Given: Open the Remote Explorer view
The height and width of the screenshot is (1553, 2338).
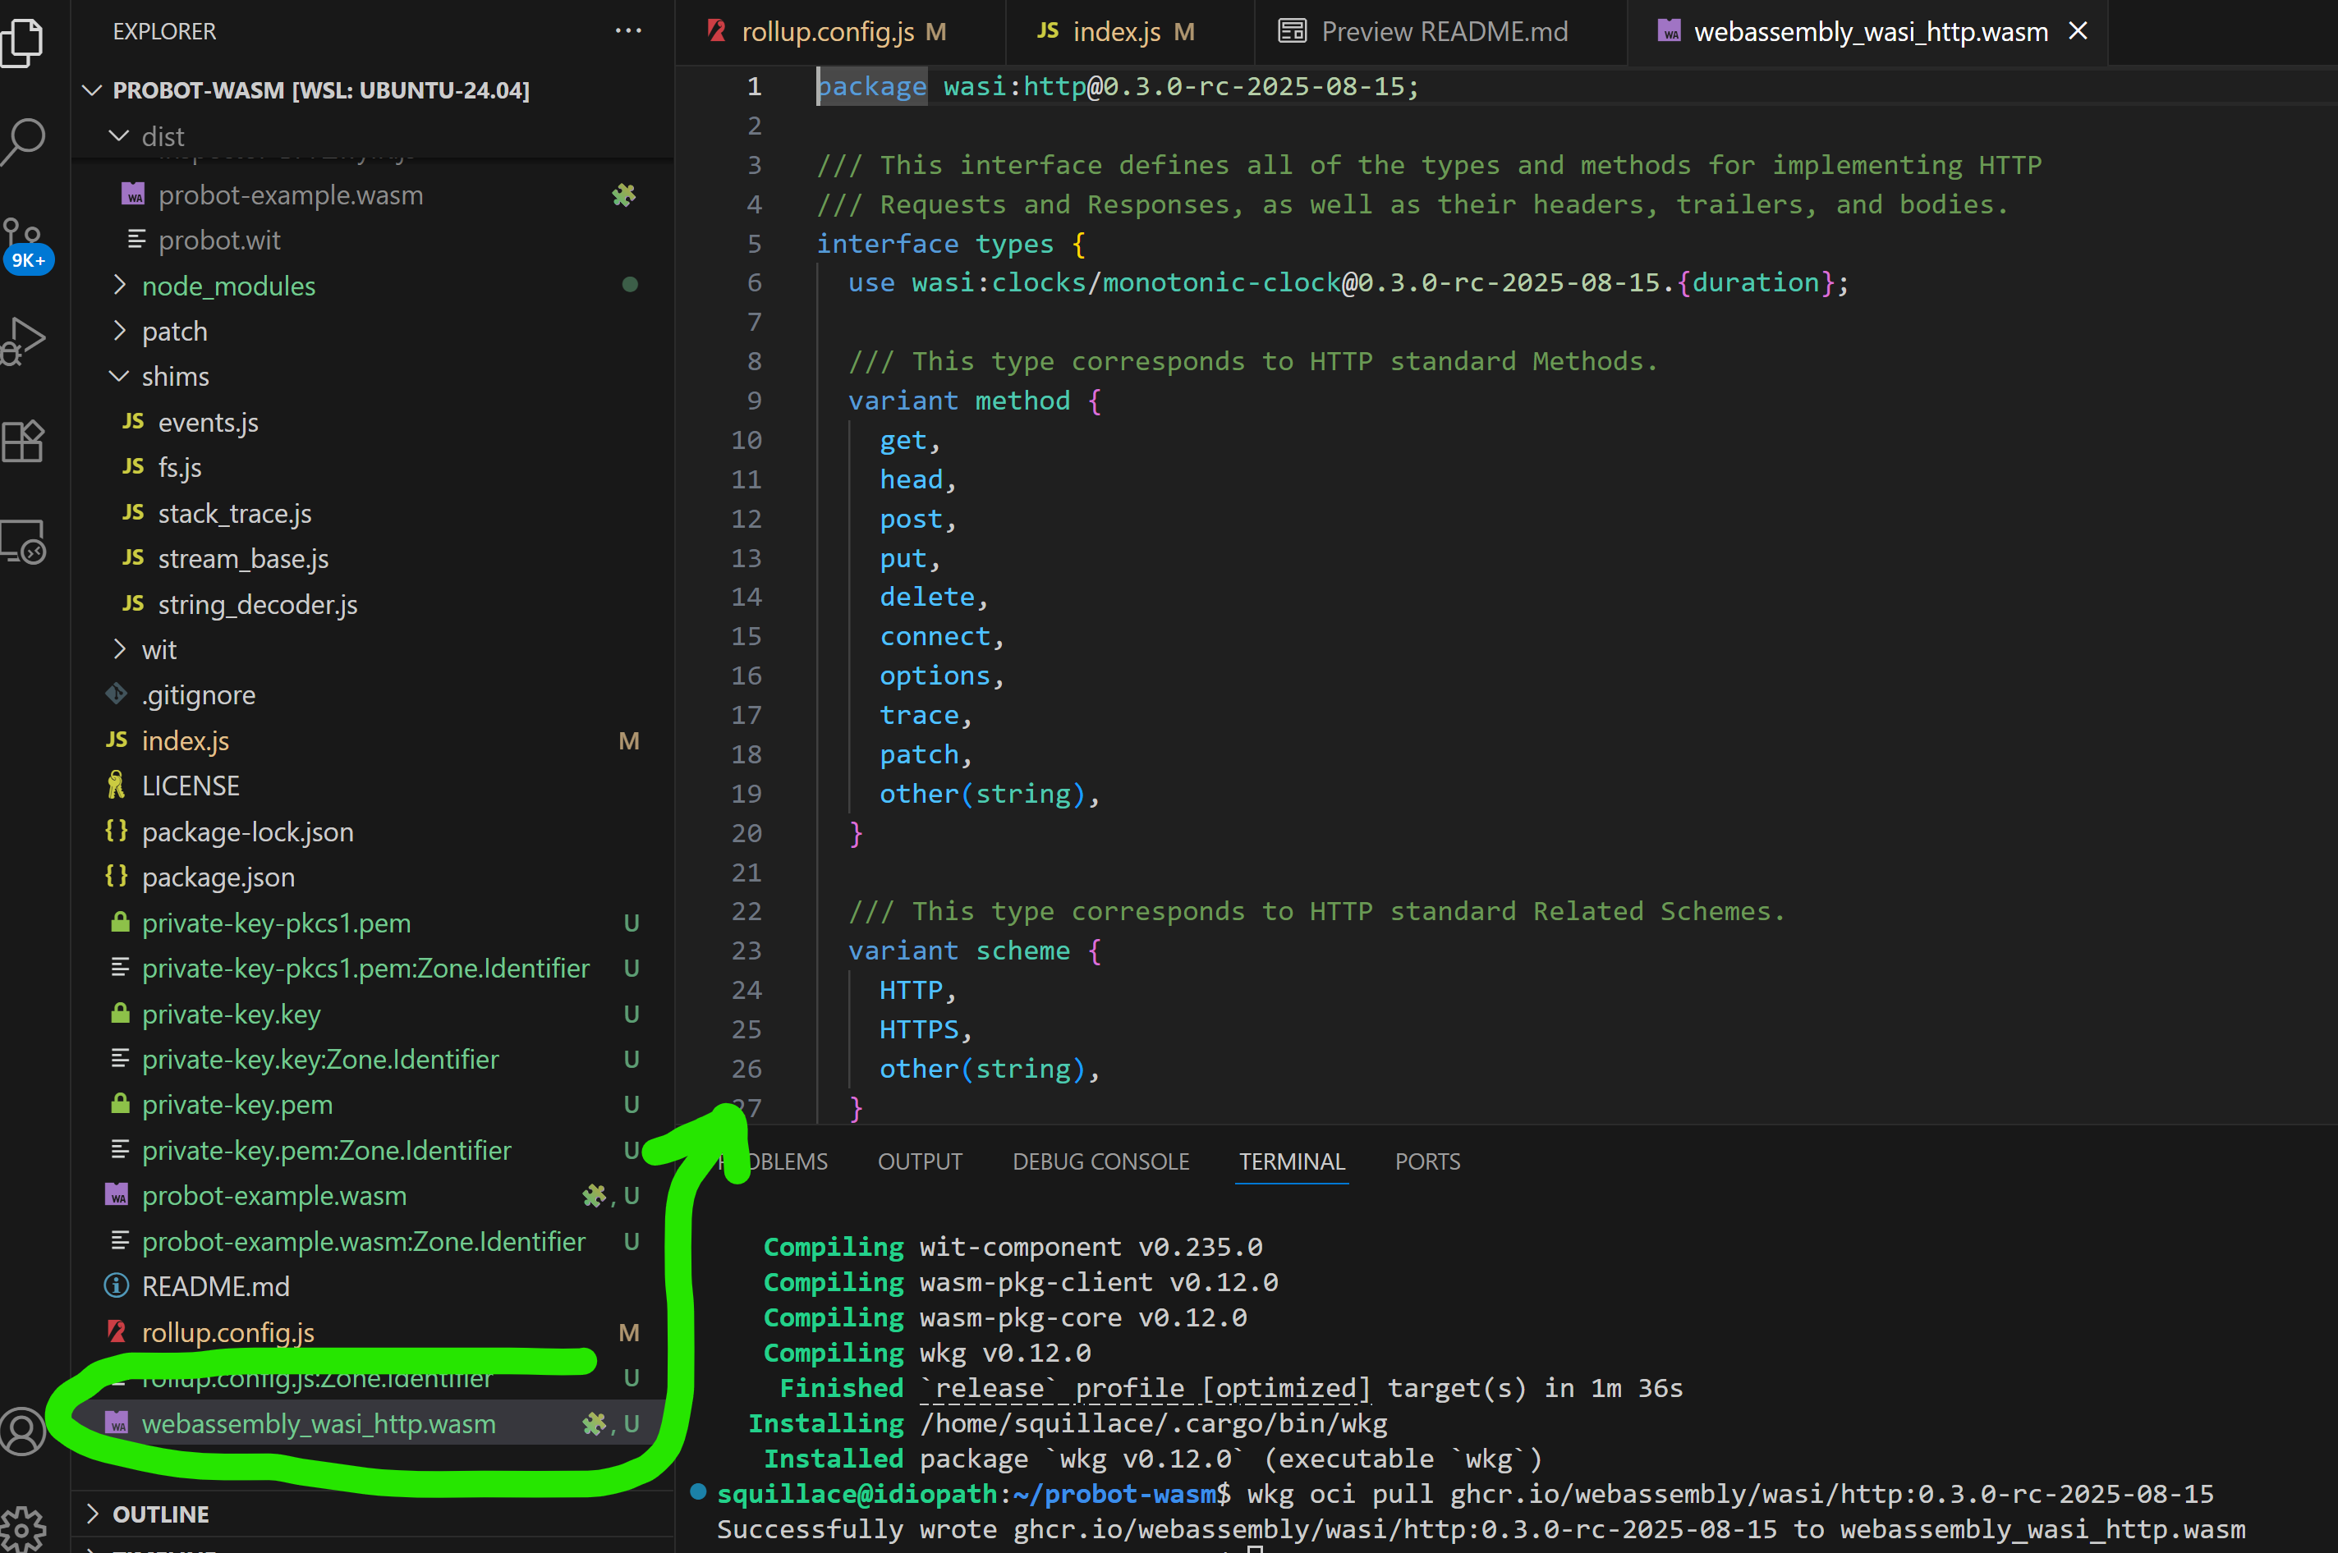Looking at the screenshot, I should pos(24,542).
